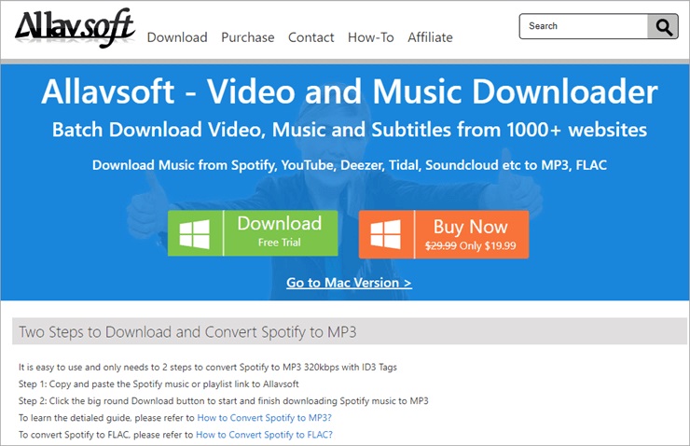Follow the Go to Mac Version link
Image resolution: width=690 pixels, height=446 pixels.
coord(349,283)
